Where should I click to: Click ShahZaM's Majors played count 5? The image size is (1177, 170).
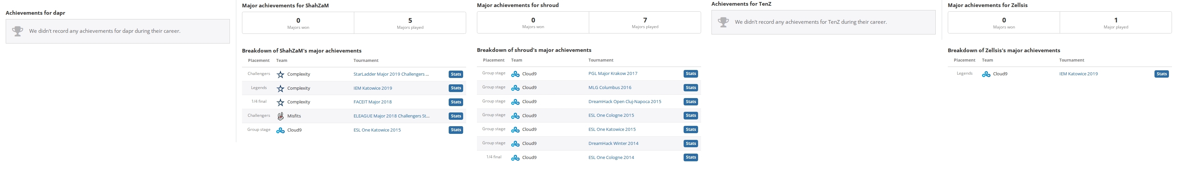pyautogui.click(x=410, y=20)
